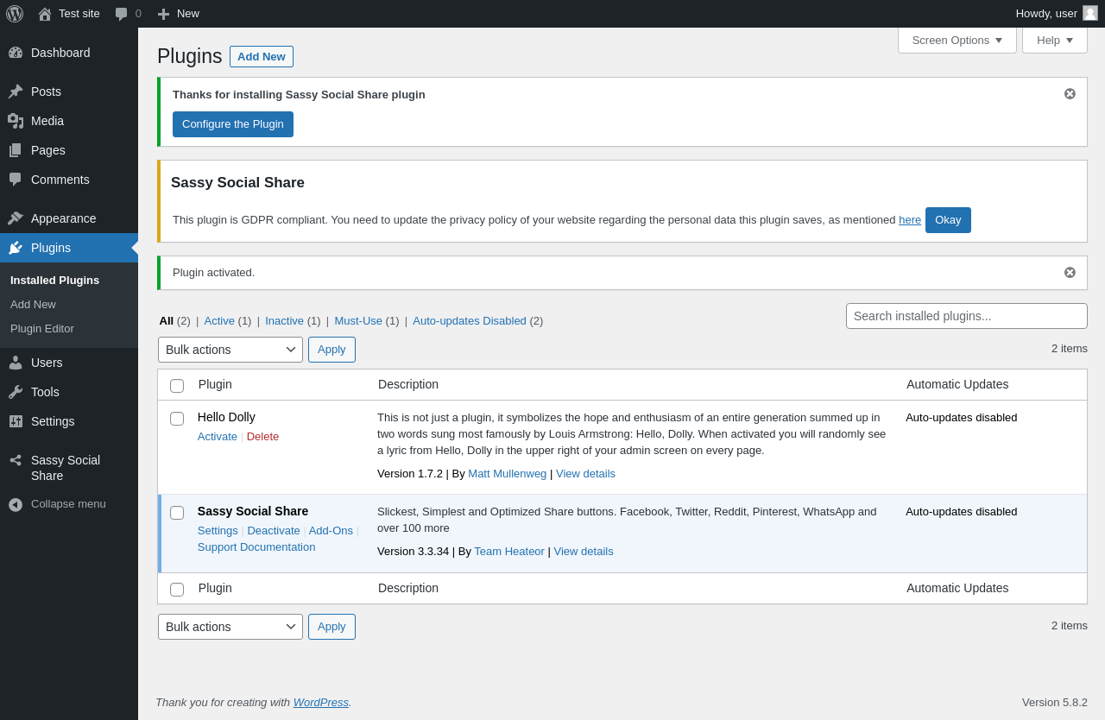Expand the Screen Options panel

click(x=957, y=40)
